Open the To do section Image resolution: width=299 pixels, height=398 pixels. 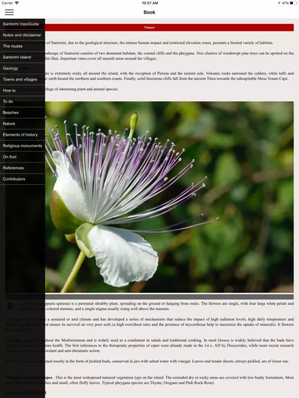tap(22, 101)
